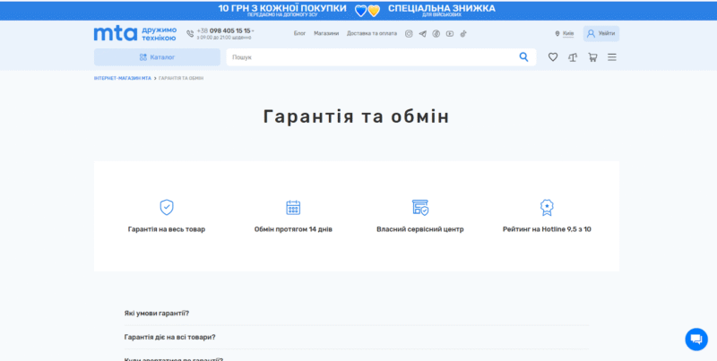Expand 'Які умови гарантії?' question
This screenshot has width=717, height=361.
click(x=356, y=313)
